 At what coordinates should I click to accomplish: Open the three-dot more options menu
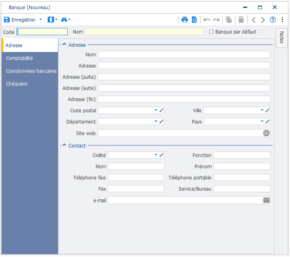[x=282, y=20]
